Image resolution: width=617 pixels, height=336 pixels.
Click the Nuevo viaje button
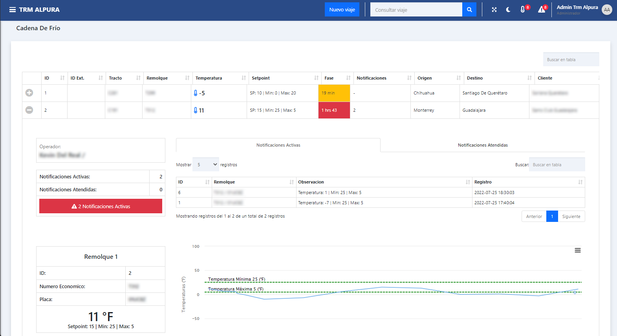pos(342,10)
